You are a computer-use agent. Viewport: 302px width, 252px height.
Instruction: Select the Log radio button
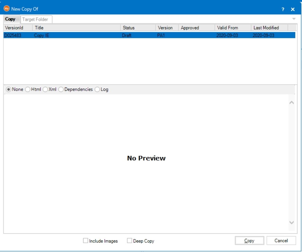pos(97,90)
